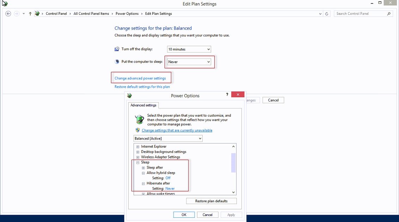Click Power Options in the breadcrumb
The height and width of the screenshot is (222, 399).
point(127,14)
